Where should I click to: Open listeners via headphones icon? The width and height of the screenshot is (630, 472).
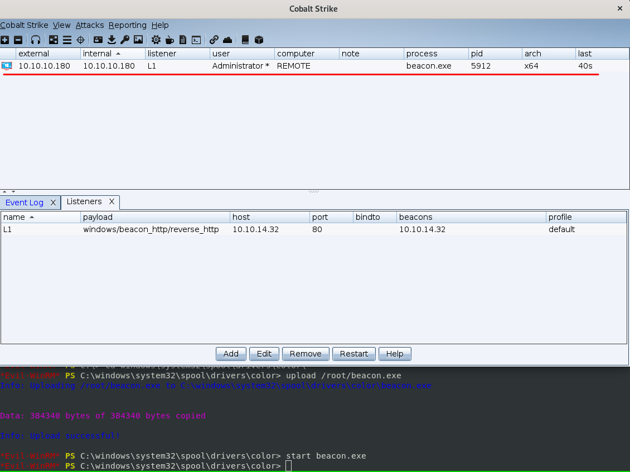coord(36,40)
